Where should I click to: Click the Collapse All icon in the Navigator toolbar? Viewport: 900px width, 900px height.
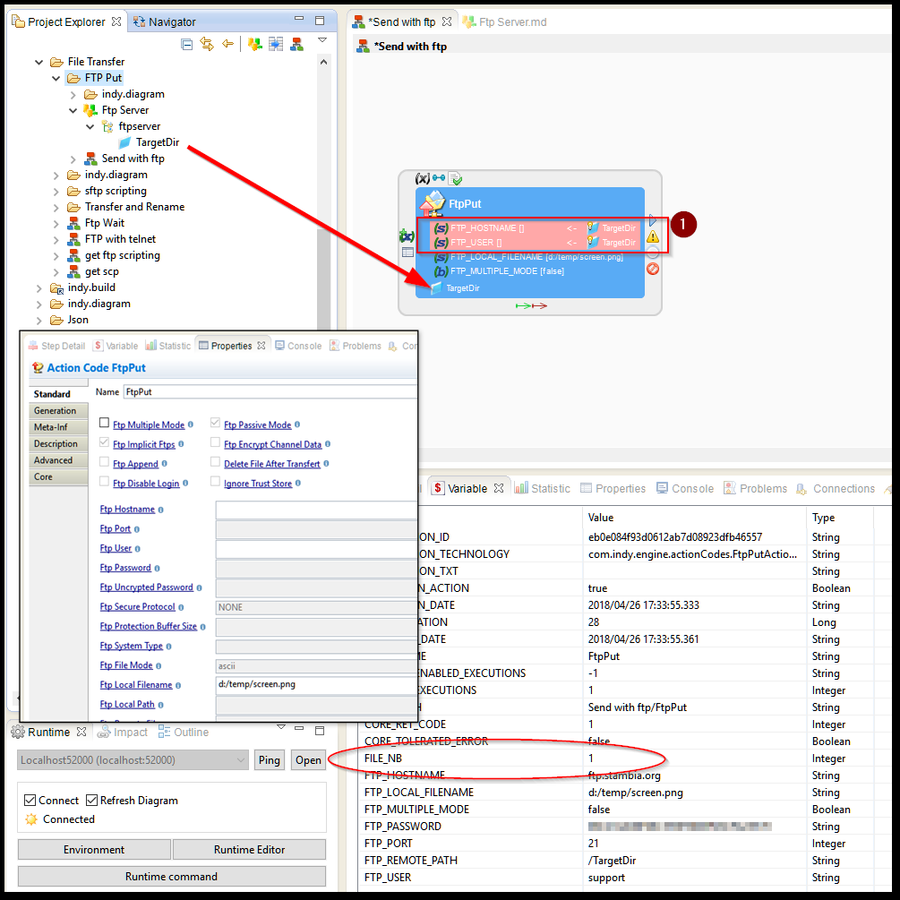[187, 42]
